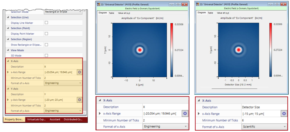
Task: Open Scientific format dropdown in right panel
Action: click(x=265, y=127)
